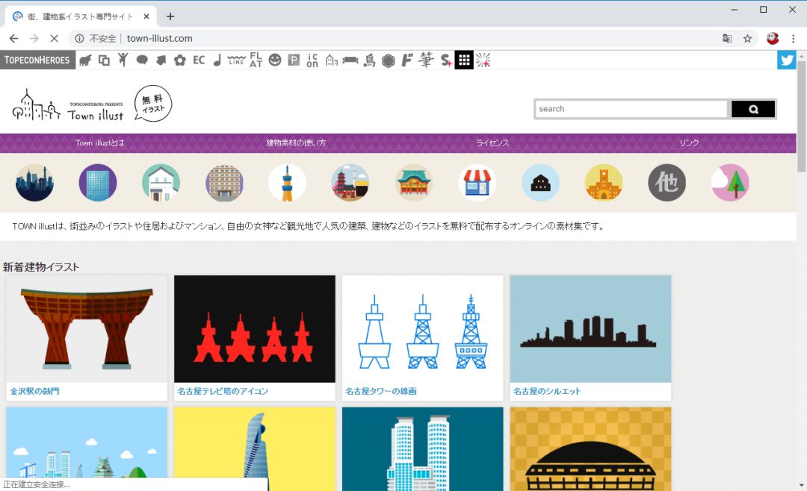Bookmark this page with the star

pyautogui.click(x=747, y=39)
